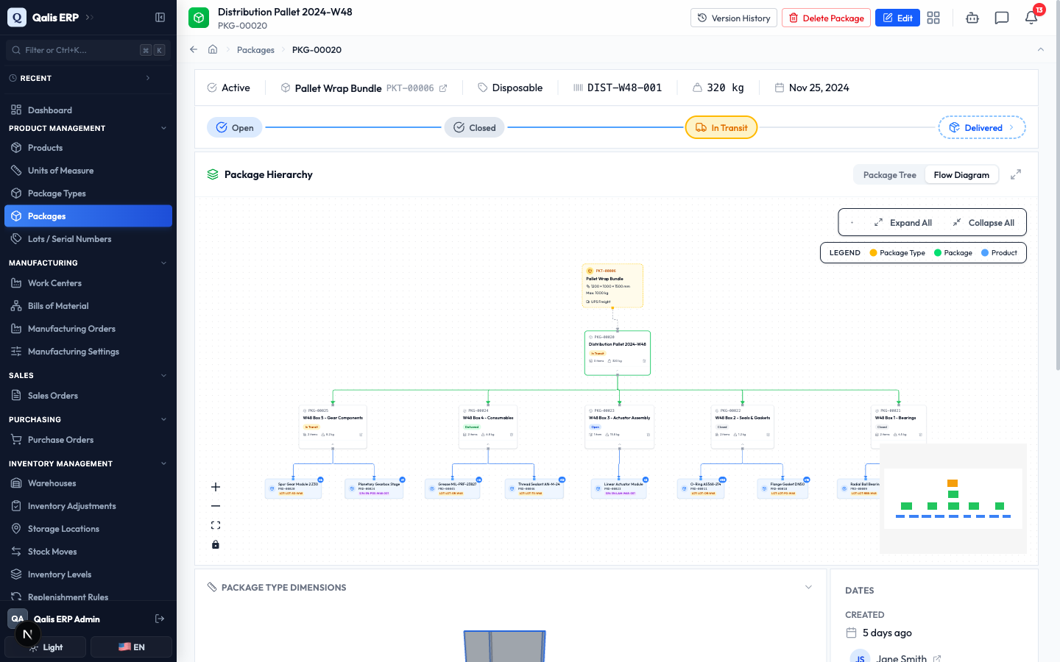Zoom in on the flow diagram
Viewport: 1060px width, 662px height.
216,487
